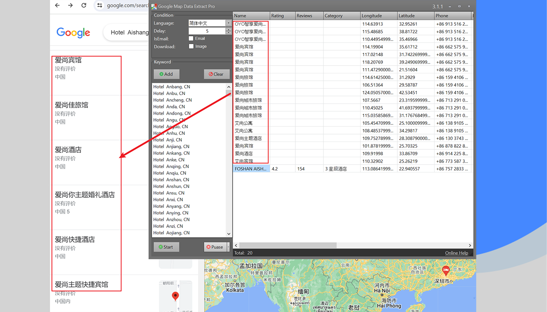Screen dimensions: 547x312
Task: Select the FOSHAN AISH... row name cell
Action: tap(251, 169)
